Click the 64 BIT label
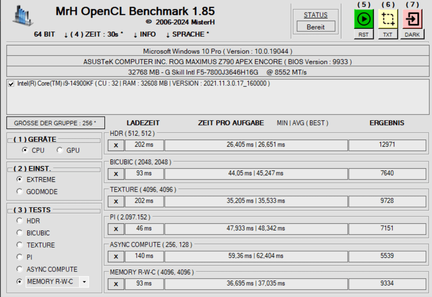 44,34
